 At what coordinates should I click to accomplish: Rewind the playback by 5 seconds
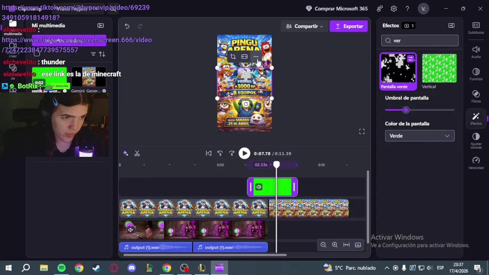(x=220, y=153)
